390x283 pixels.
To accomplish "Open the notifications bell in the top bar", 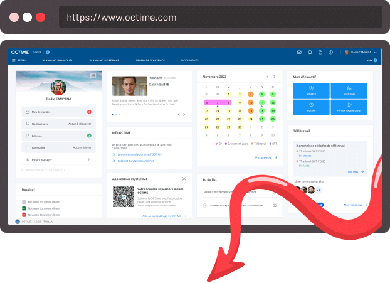I will click(x=310, y=52).
